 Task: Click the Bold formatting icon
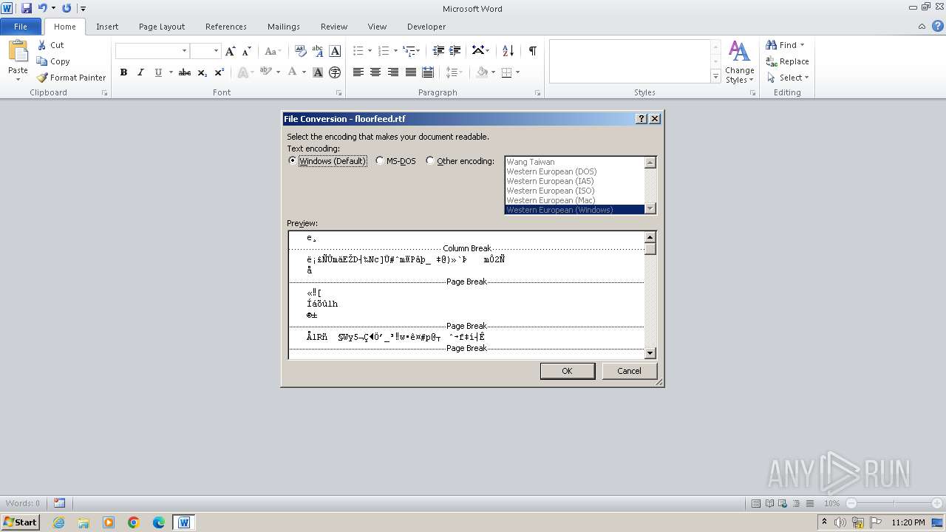[x=123, y=72]
